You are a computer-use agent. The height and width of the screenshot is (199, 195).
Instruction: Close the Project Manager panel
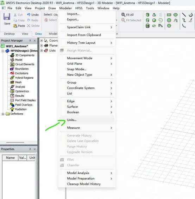tap(35, 41)
